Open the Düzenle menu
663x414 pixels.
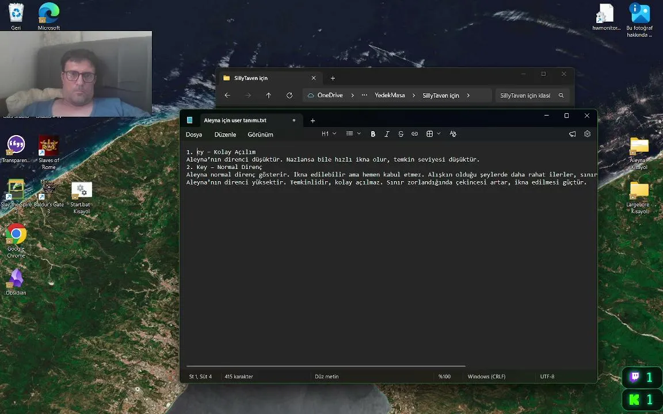pyautogui.click(x=225, y=135)
